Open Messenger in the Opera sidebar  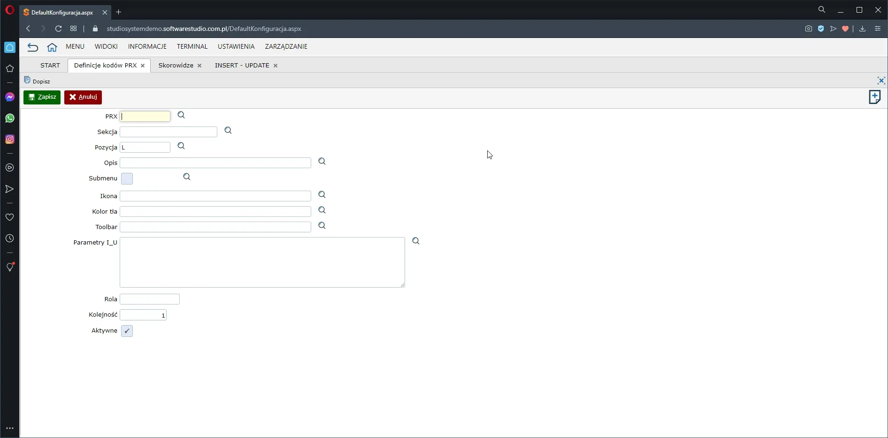click(x=10, y=97)
